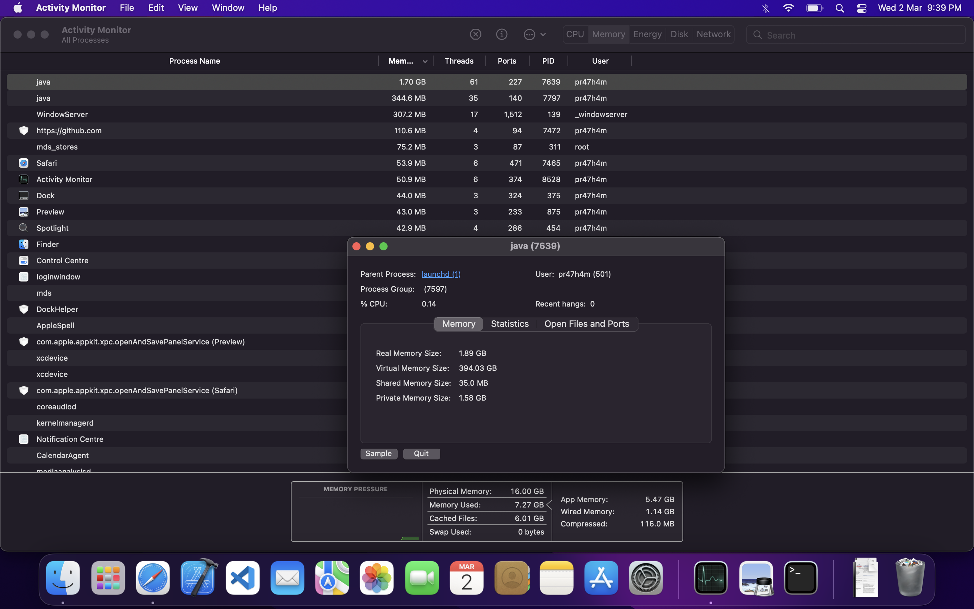Toggle Memory column sort direction arrow

[425, 61]
